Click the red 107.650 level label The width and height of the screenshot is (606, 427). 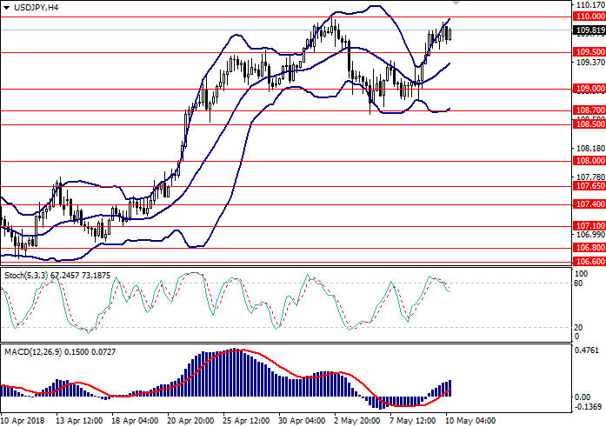pos(589,186)
